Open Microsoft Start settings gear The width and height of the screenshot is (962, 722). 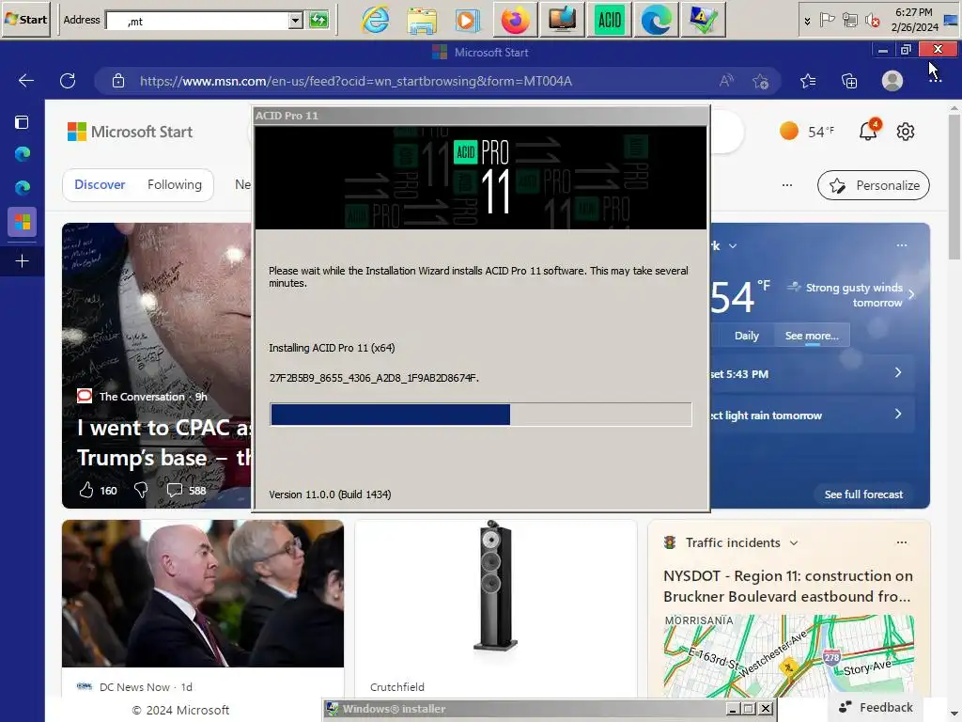tap(906, 132)
